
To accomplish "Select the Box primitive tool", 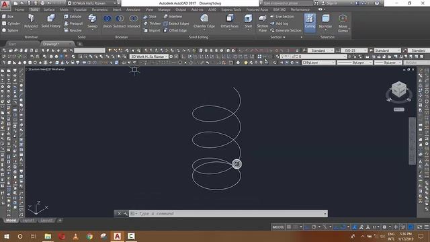I will click(x=7, y=16).
